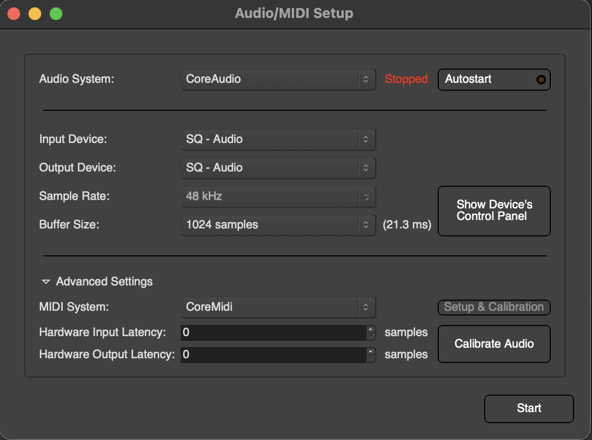Click the Hardware Output Latency field
This screenshot has width=592, height=440.
coord(272,355)
